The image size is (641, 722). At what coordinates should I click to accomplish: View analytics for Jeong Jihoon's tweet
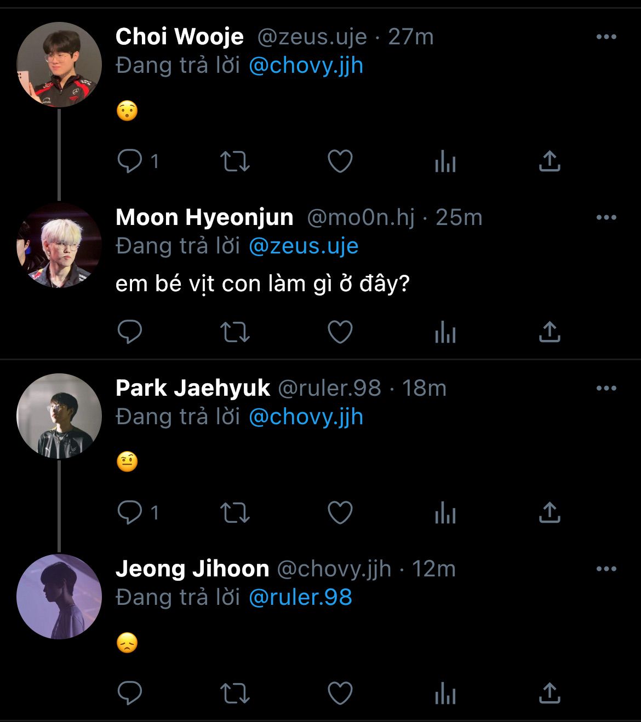[445, 694]
